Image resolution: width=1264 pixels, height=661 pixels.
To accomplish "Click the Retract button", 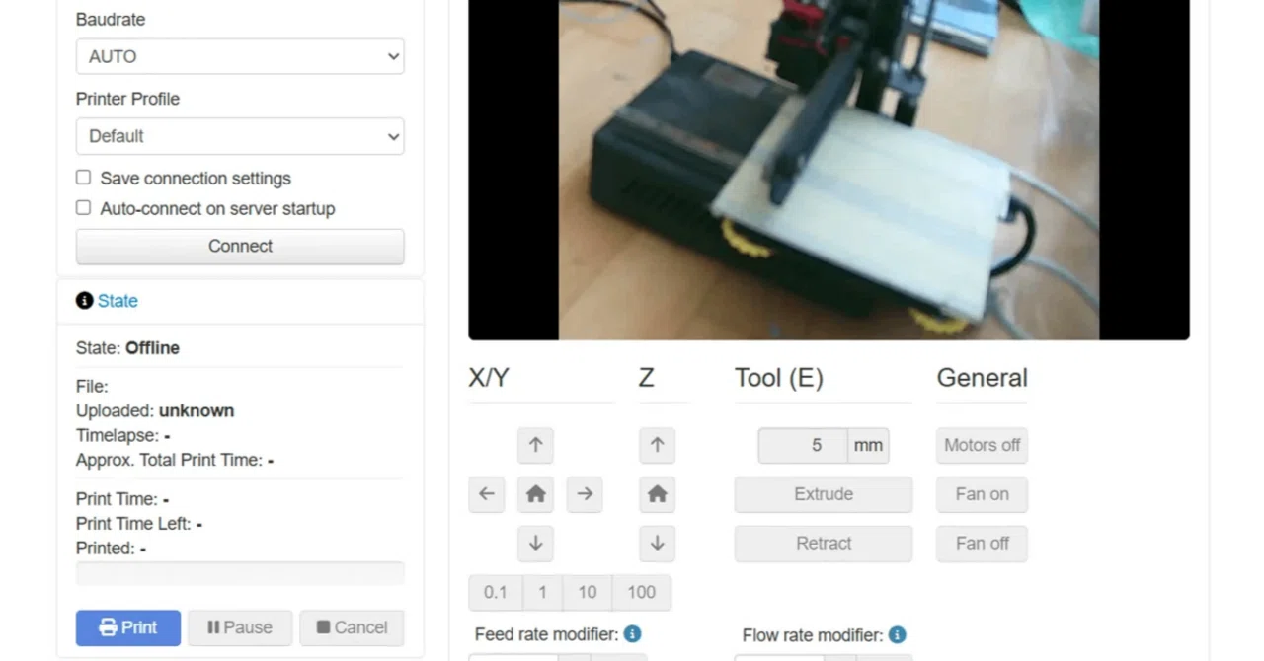I will click(824, 543).
